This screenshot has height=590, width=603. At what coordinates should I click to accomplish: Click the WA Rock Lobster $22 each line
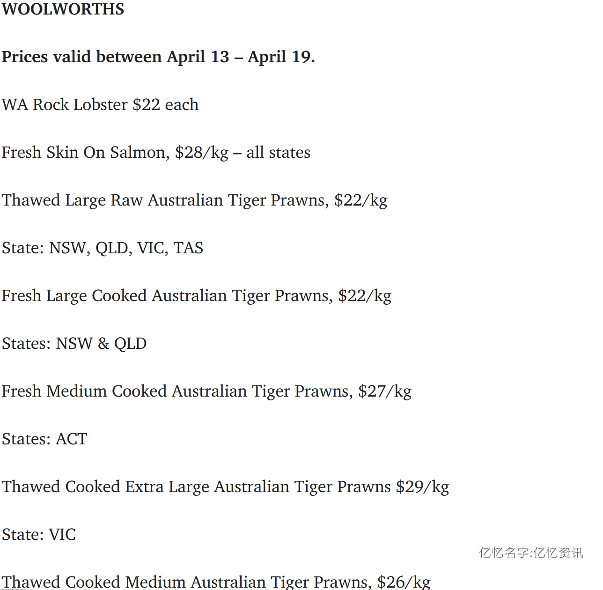click(x=100, y=104)
